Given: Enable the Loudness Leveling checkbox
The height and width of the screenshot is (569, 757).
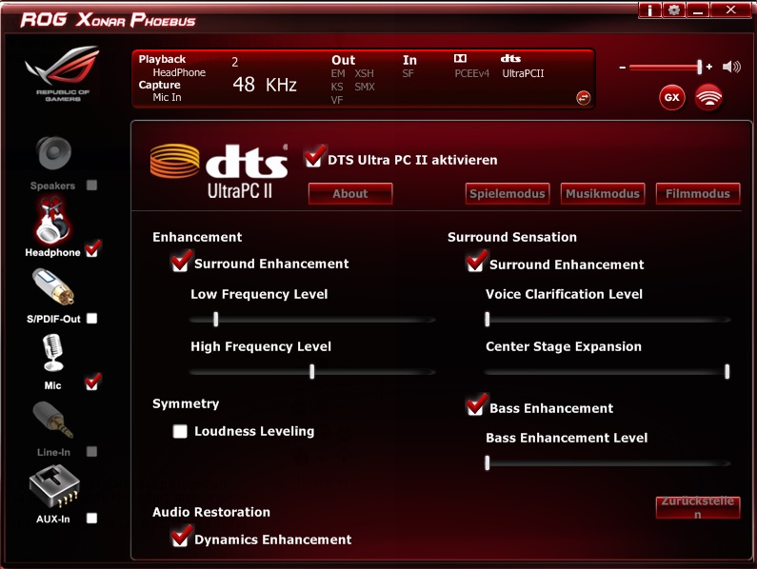Looking at the screenshot, I should (180, 431).
